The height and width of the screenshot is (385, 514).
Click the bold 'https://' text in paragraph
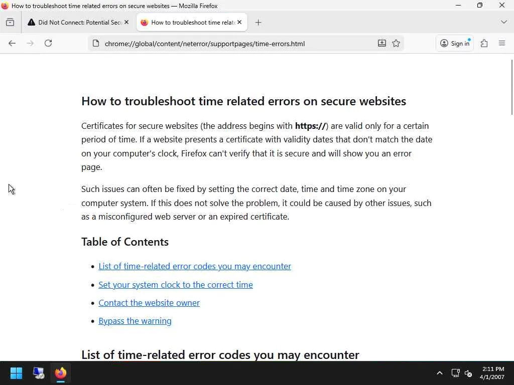click(310, 126)
